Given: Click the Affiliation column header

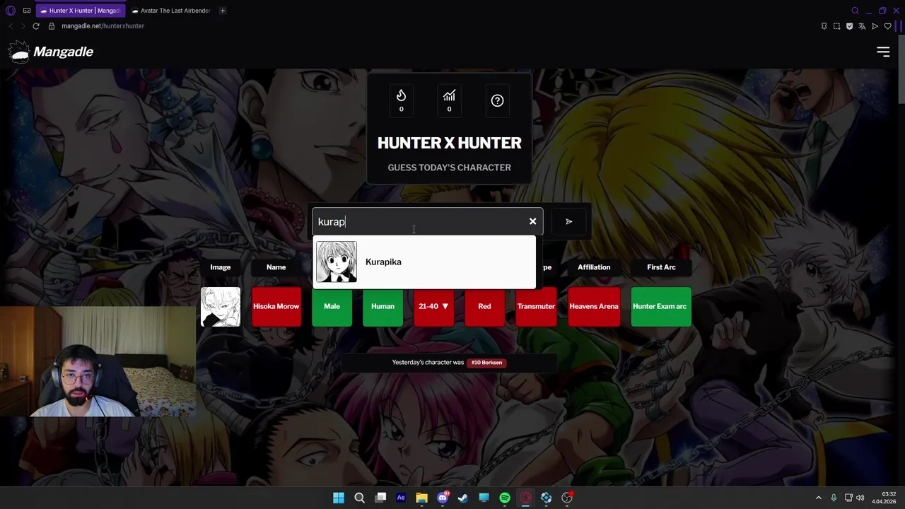Looking at the screenshot, I should (594, 267).
